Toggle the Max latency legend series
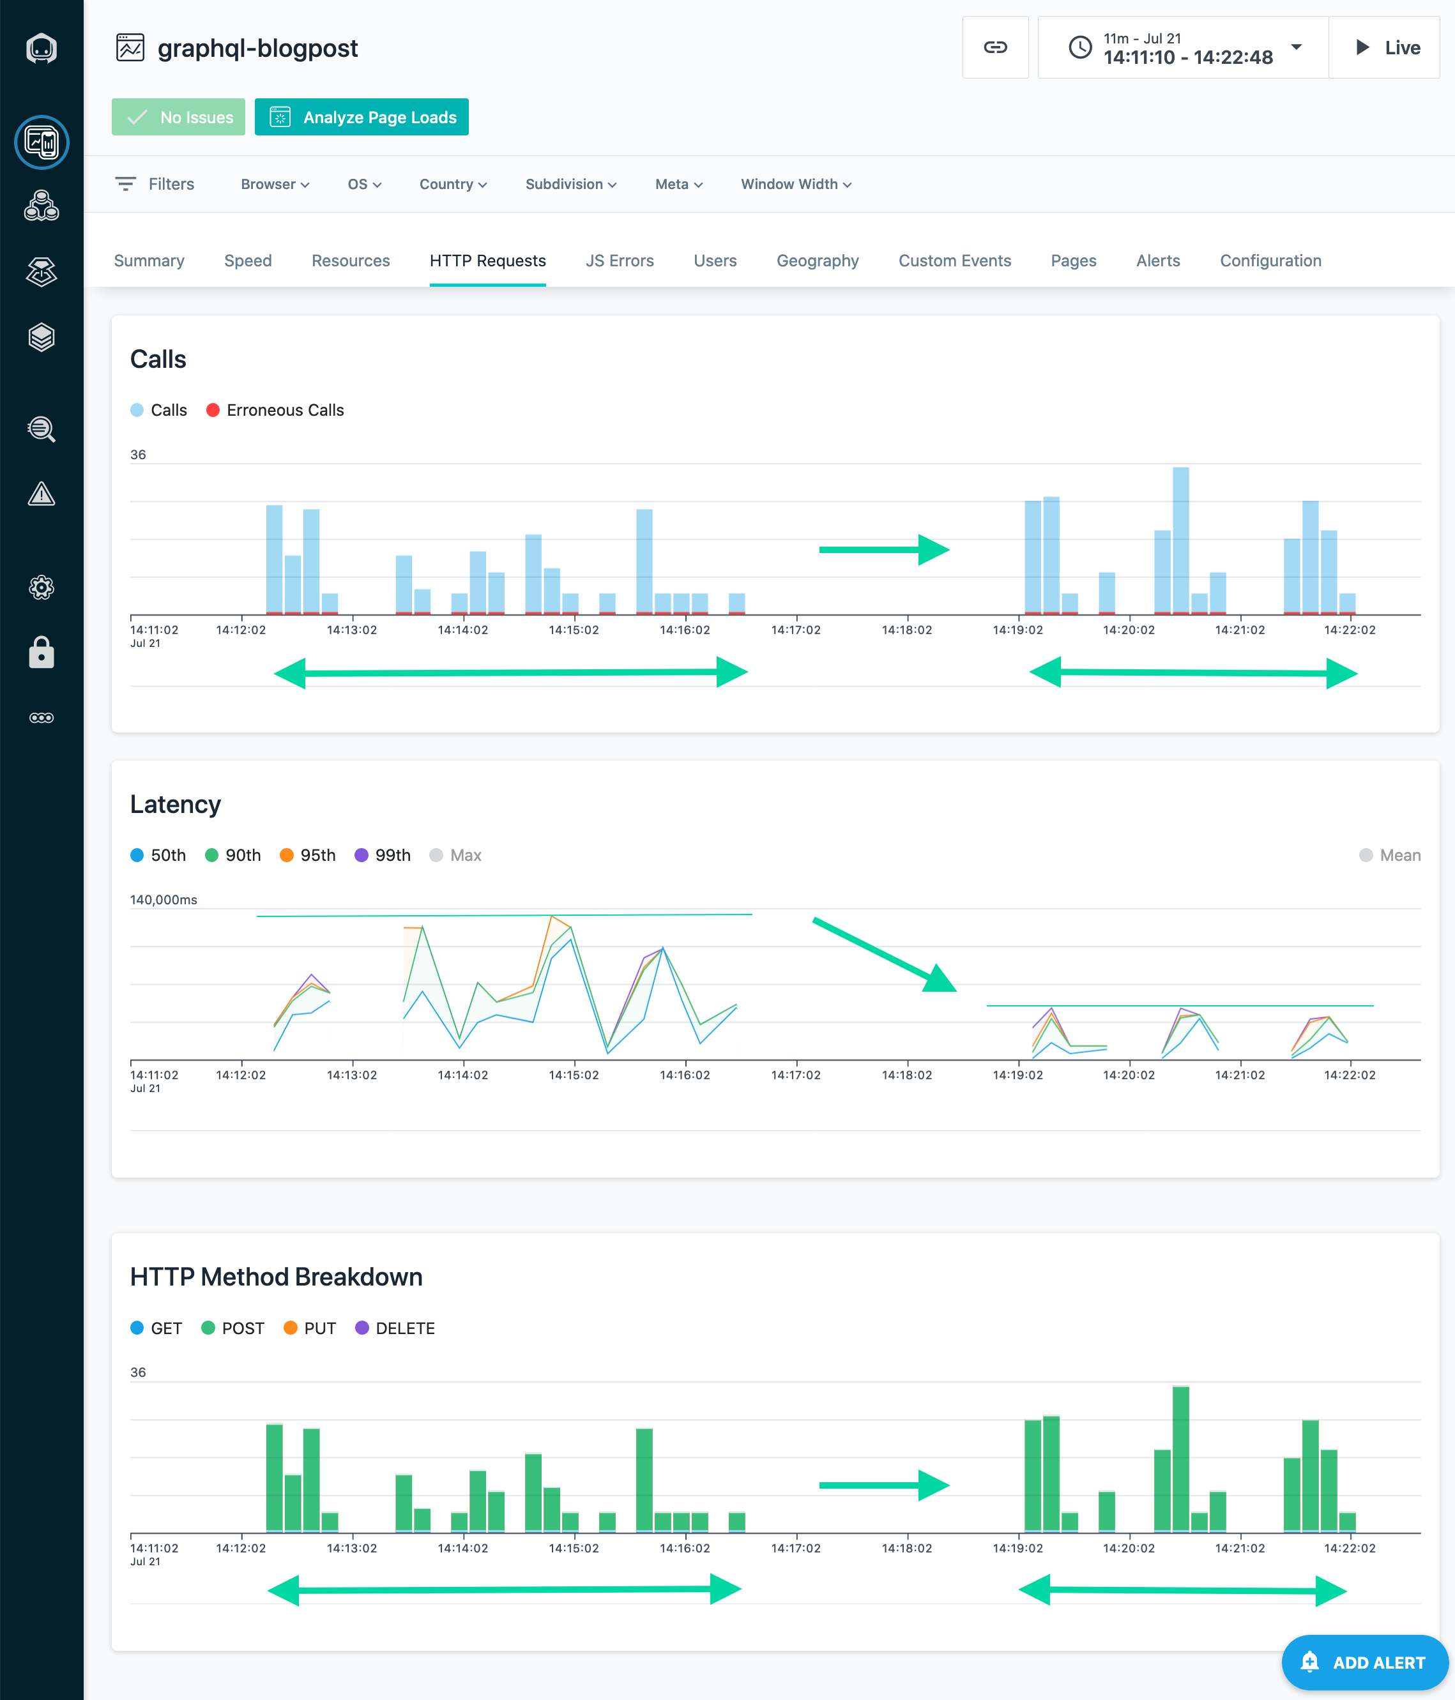 click(455, 855)
